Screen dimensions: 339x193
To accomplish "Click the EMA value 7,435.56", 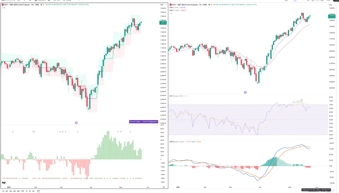I will (182, 8).
